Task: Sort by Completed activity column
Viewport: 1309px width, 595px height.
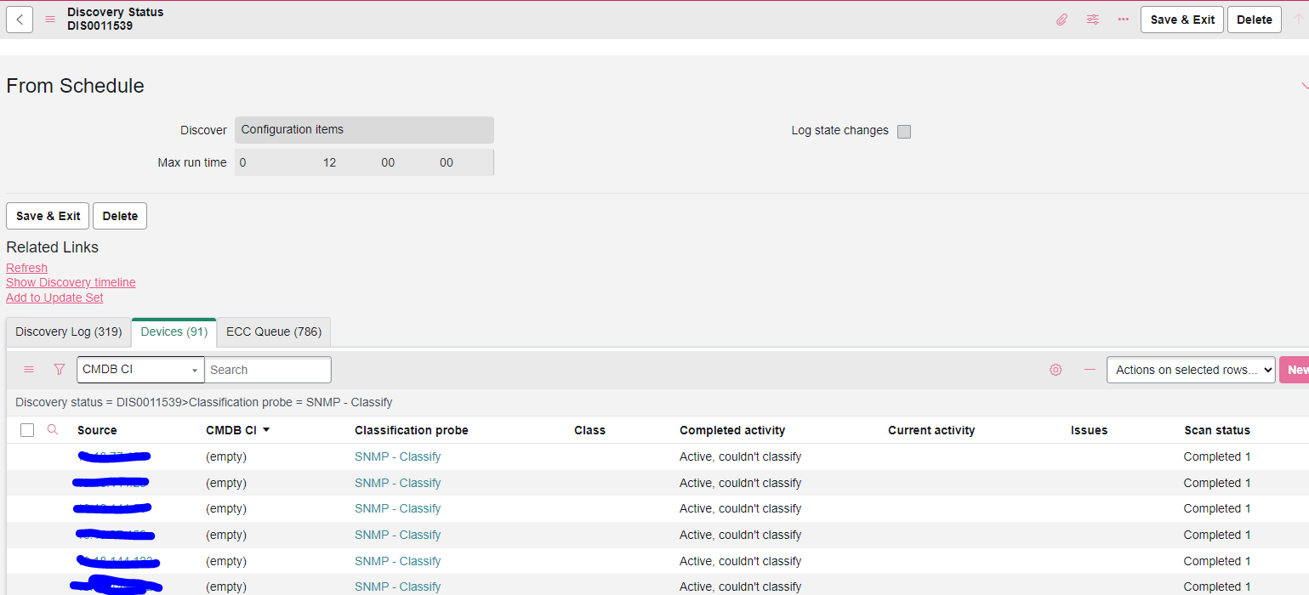Action: coord(732,430)
